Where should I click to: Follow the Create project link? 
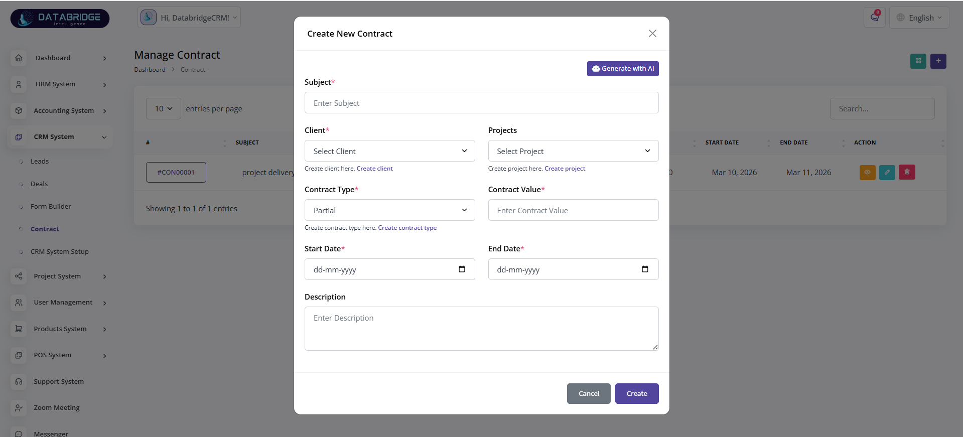click(x=565, y=169)
